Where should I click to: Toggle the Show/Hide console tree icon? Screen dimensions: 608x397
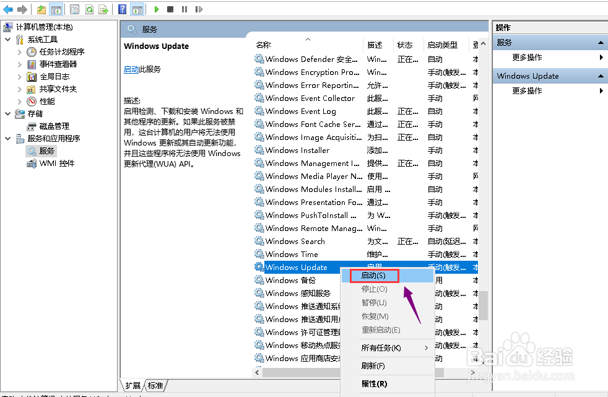(x=56, y=9)
